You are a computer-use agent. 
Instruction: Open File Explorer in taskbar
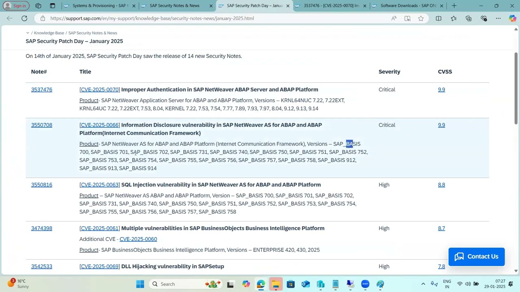pos(276,284)
